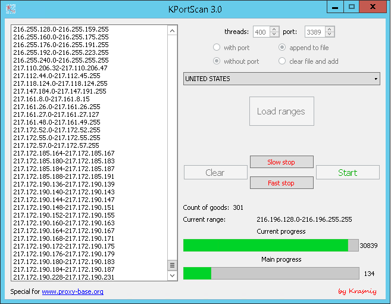Click the Slow stop button

281,162
